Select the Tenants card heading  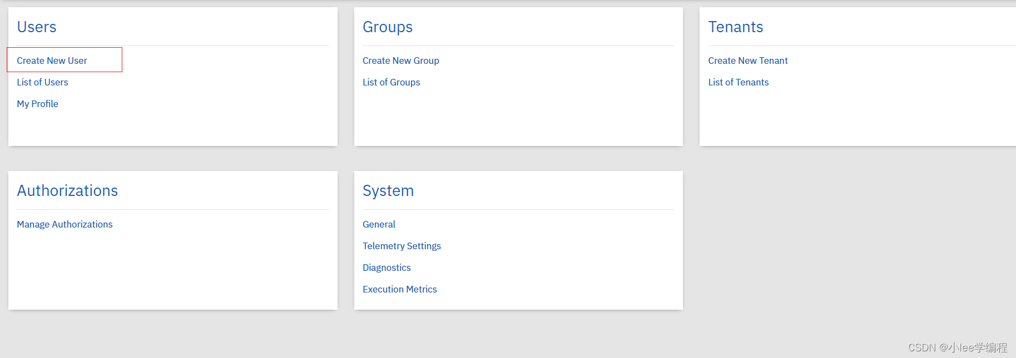tap(735, 27)
